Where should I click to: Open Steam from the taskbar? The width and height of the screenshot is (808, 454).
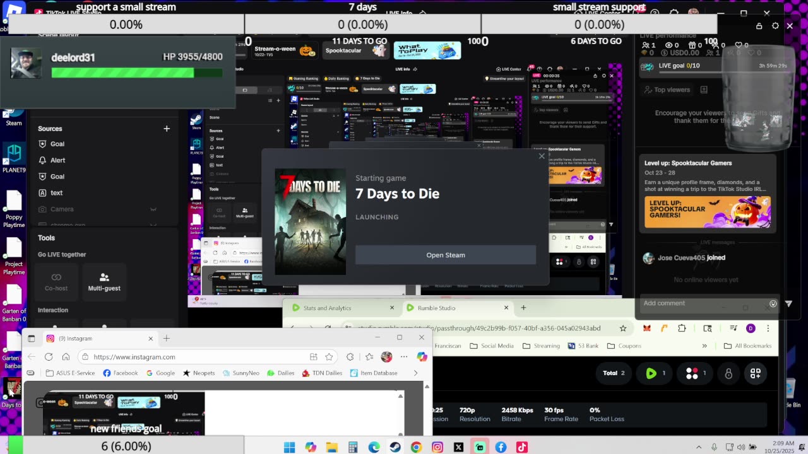(395, 447)
